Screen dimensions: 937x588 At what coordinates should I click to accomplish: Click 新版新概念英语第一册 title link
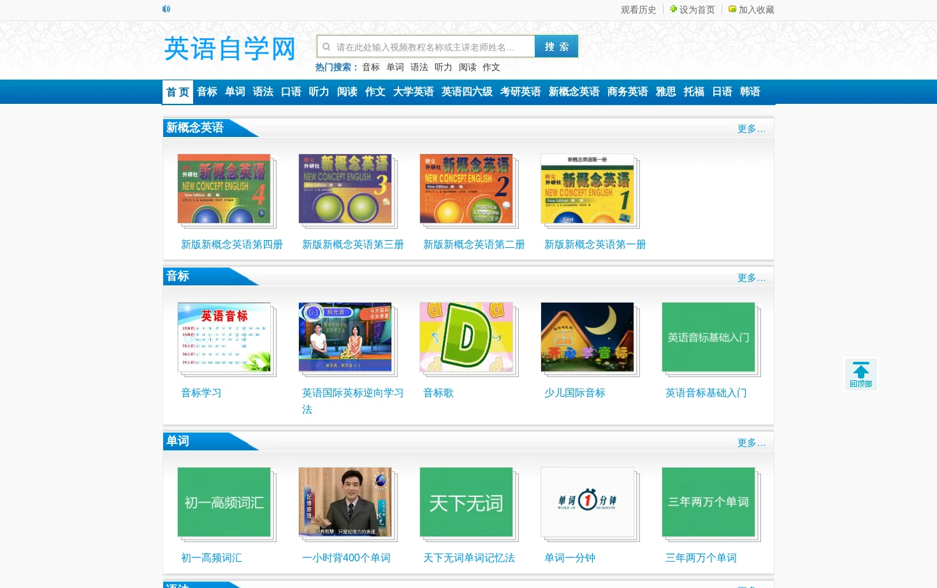[x=595, y=245]
